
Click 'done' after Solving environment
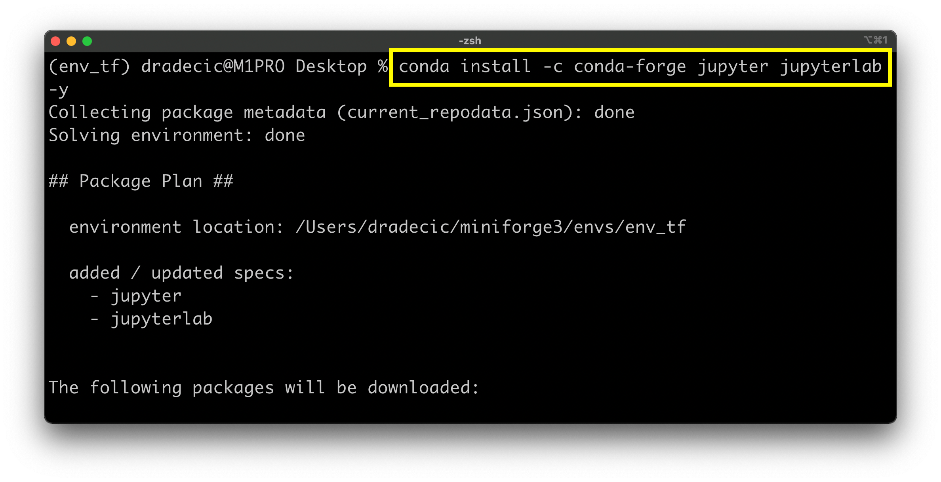pyautogui.click(x=285, y=135)
